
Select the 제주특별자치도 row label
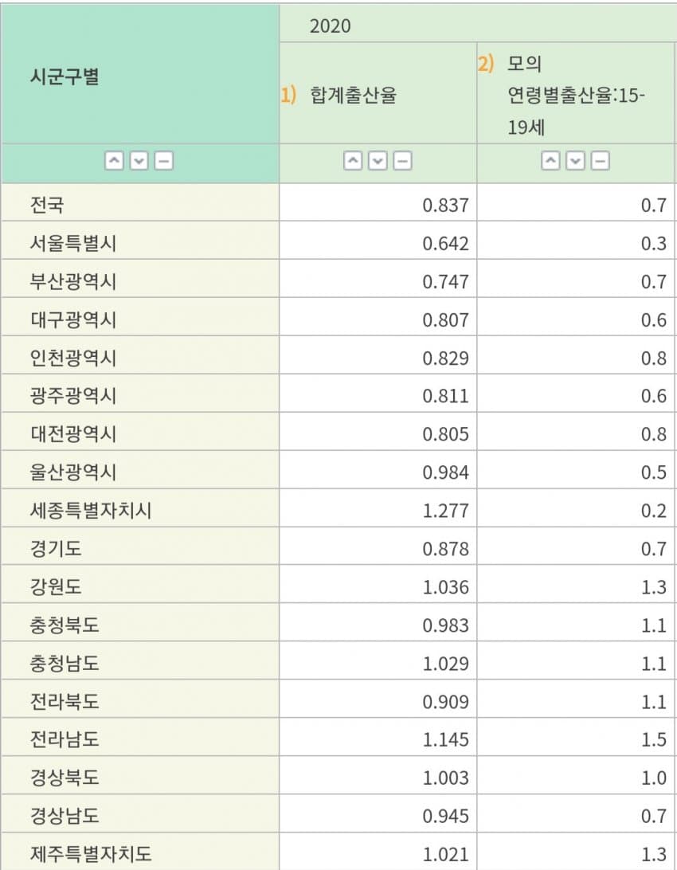pyautogui.click(x=91, y=855)
